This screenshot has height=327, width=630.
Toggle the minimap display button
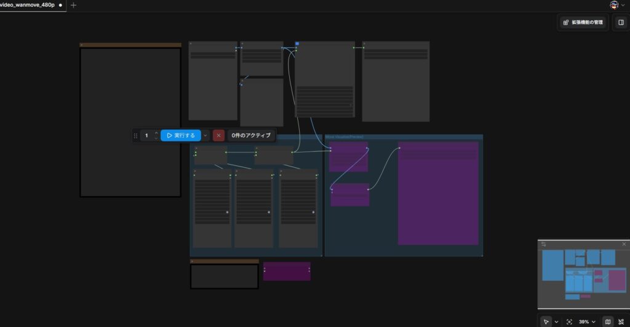point(607,321)
